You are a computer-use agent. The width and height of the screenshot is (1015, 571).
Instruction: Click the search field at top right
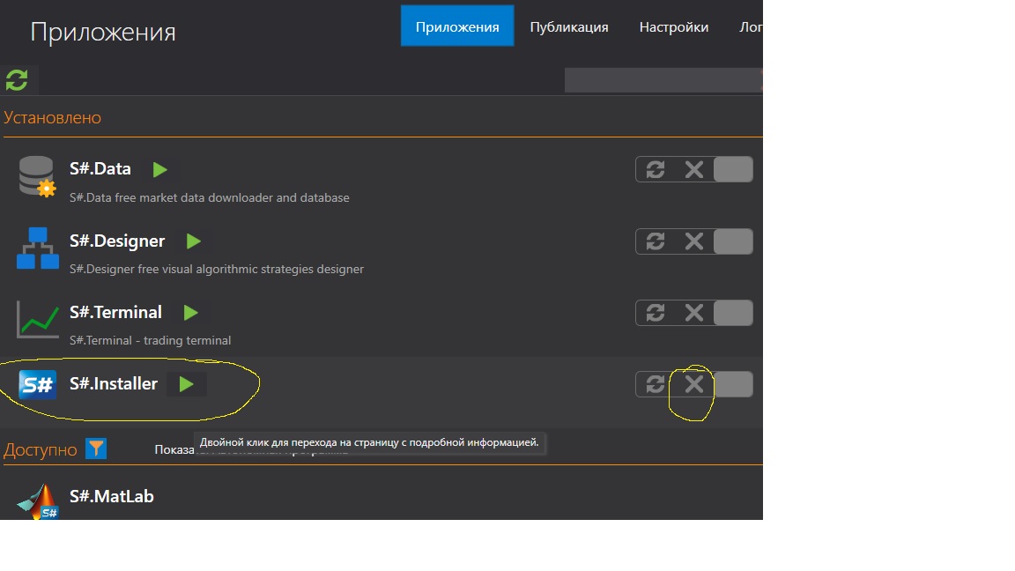pos(663,80)
